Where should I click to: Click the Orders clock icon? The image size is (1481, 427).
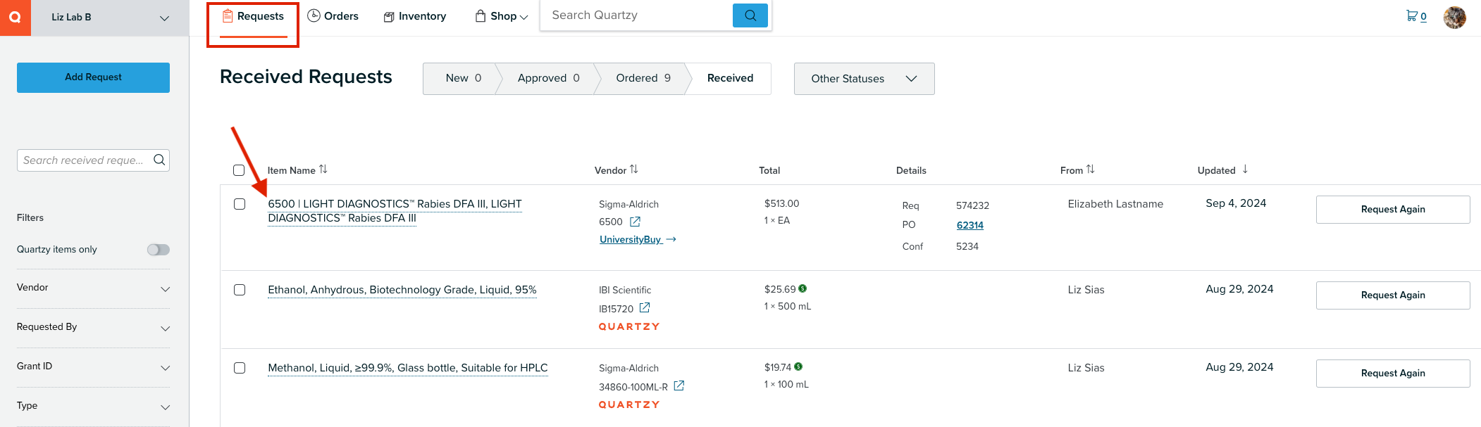314,15
